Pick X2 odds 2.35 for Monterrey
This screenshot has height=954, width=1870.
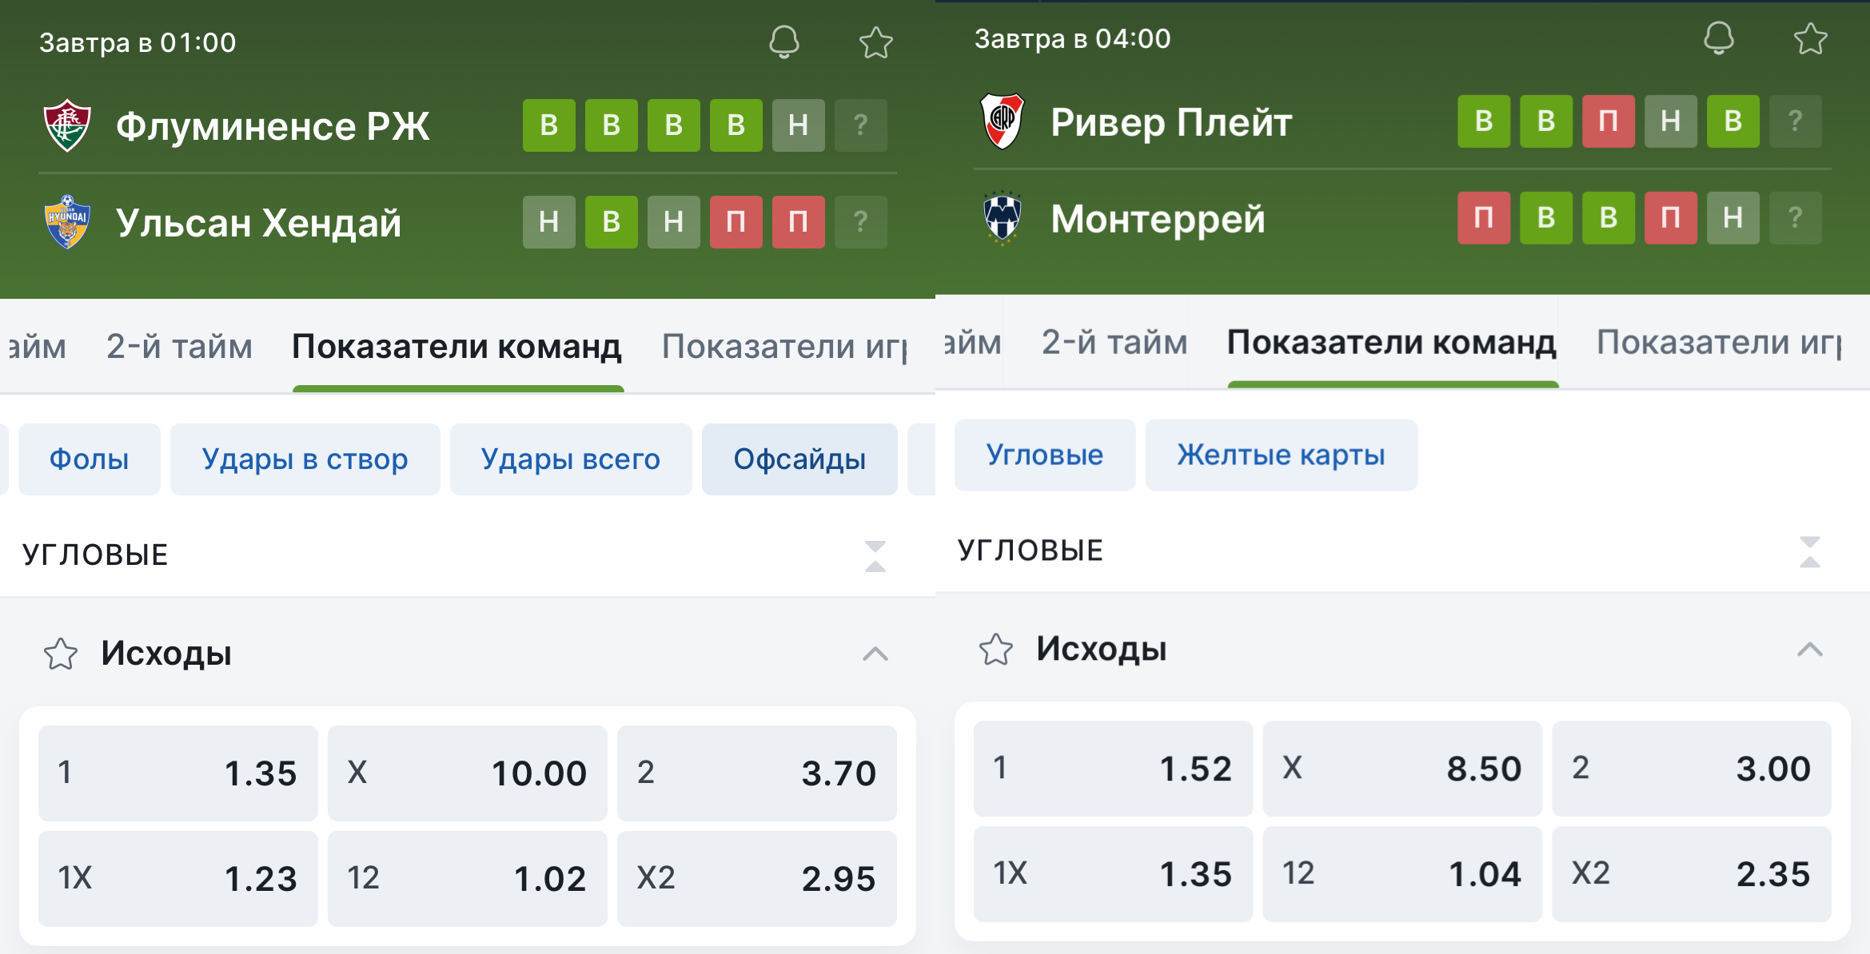pos(1692,874)
